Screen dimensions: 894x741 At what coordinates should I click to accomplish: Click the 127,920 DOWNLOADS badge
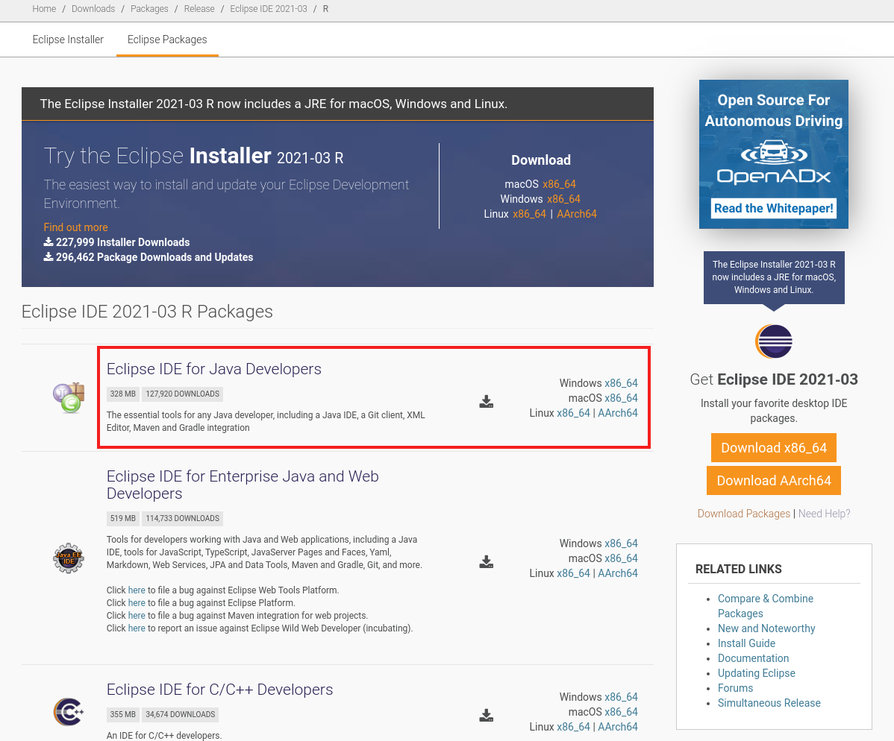click(x=182, y=394)
